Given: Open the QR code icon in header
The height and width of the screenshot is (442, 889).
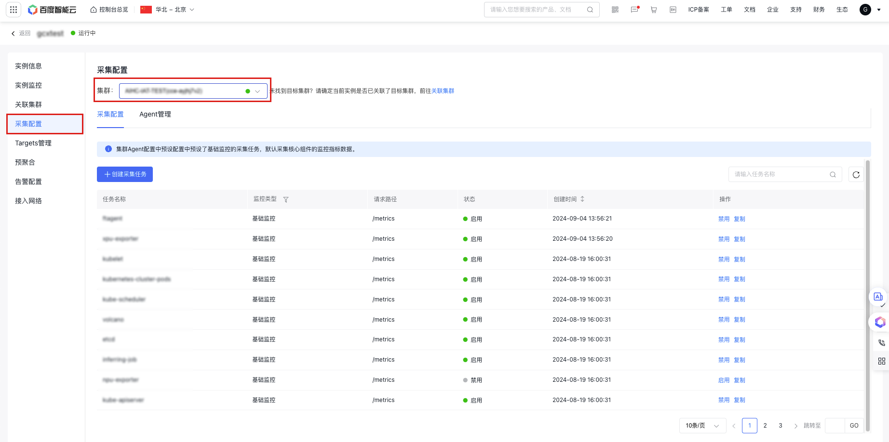Looking at the screenshot, I should click(x=615, y=10).
